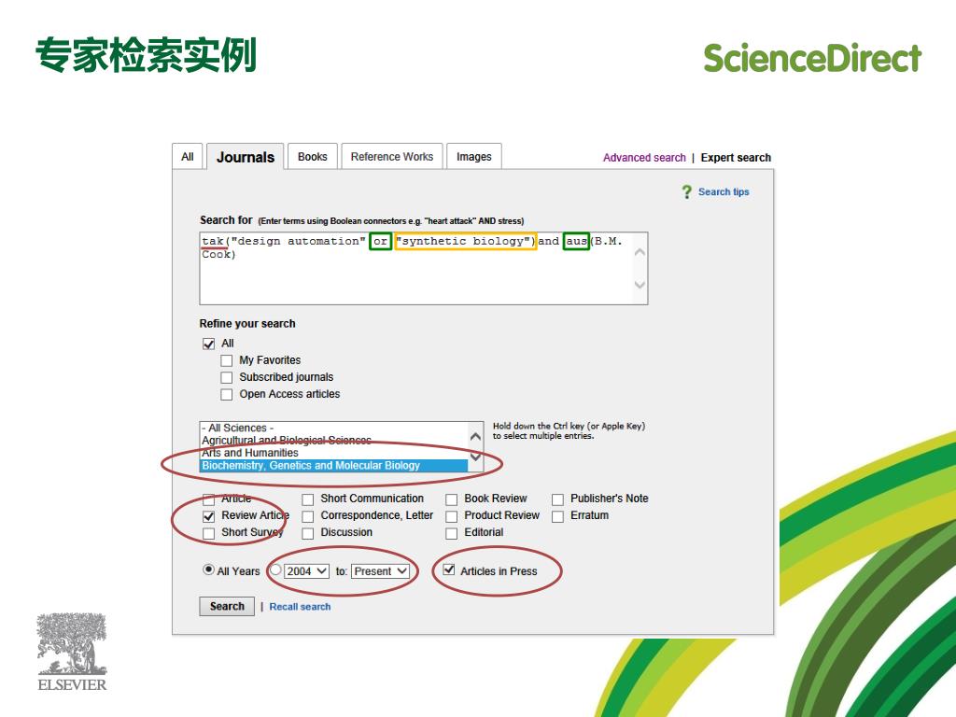This screenshot has height=717, width=956.
Task: Check the Article document type checkbox
Action: point(208,500)
